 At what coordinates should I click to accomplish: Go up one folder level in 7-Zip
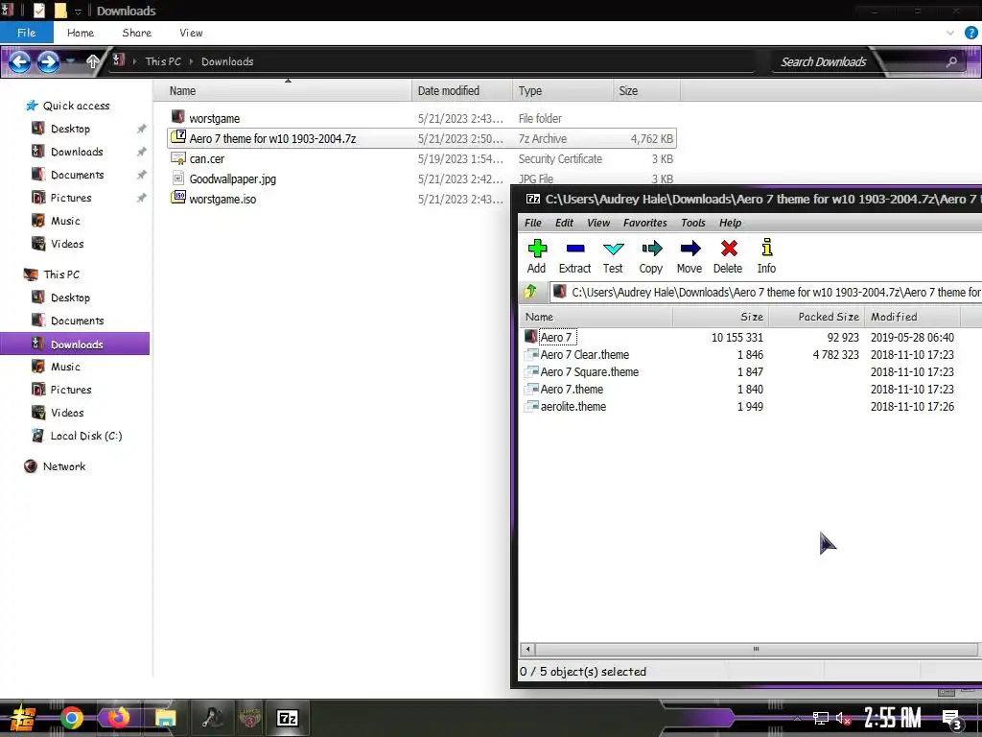(530, 292)
